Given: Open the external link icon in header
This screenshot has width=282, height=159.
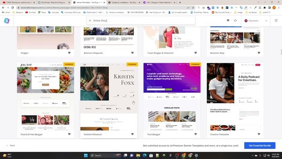Looking at the screenshot, I should coord(276,21).
